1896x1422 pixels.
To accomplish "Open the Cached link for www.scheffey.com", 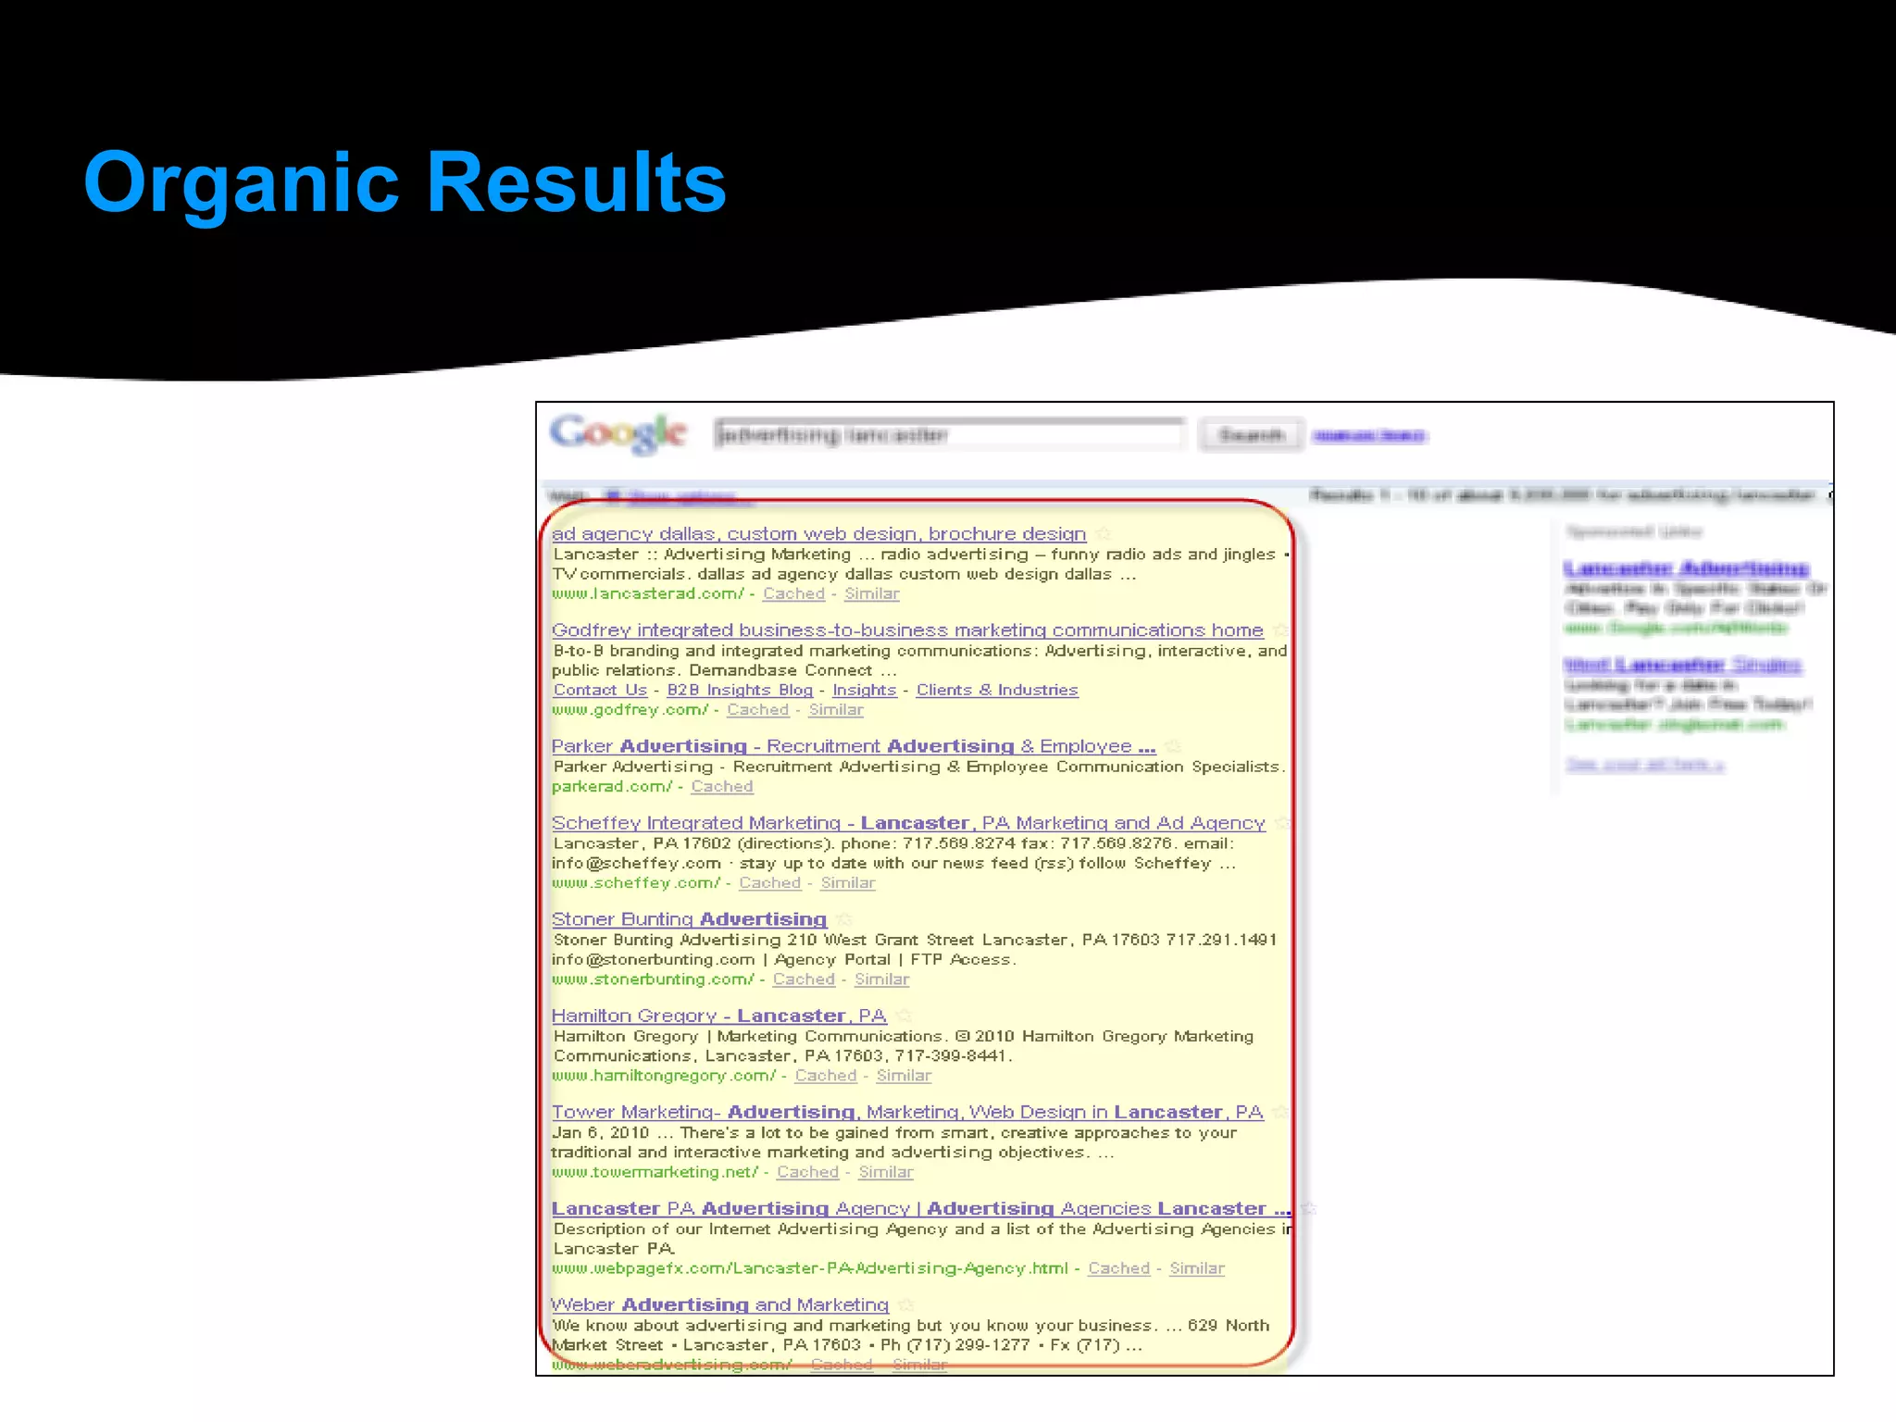I will [x=769, y=882].
